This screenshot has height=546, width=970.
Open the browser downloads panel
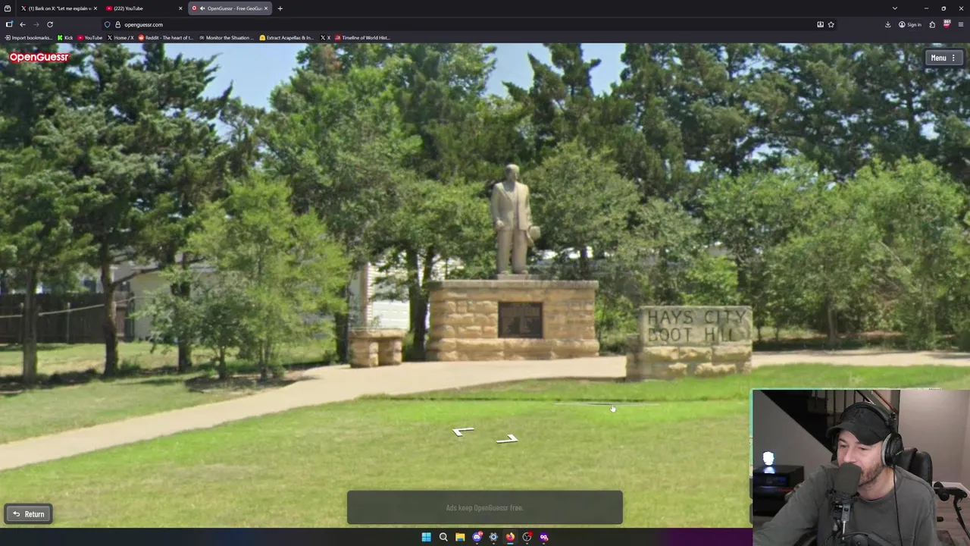(x=887, y=24)
